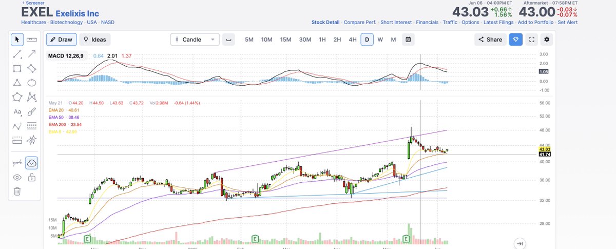
Task: Open the Exelixis Inc company link
Action: [x=77, y=14]
